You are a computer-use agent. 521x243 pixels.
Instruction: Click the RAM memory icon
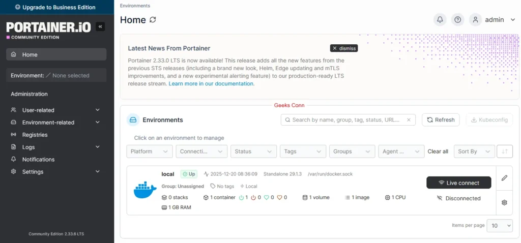[164, 207]
